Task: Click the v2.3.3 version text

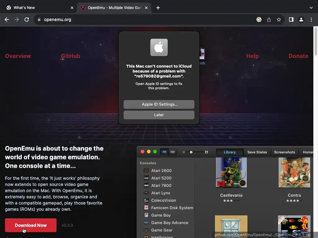Action: click(67, 225)
